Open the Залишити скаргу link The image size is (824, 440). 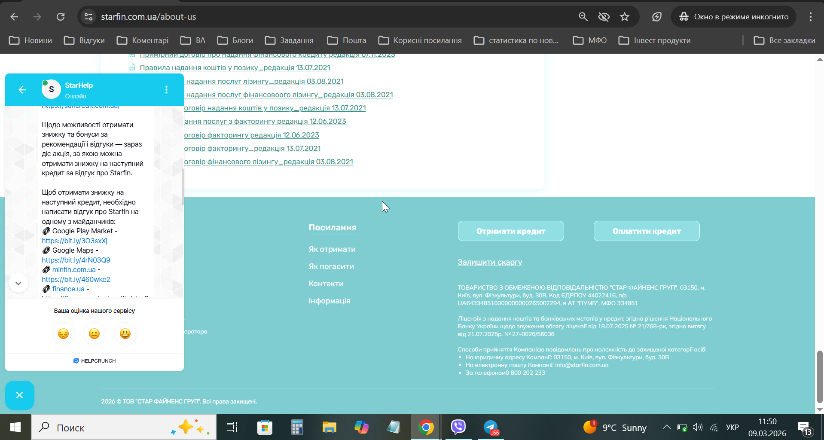coord(490,262)
